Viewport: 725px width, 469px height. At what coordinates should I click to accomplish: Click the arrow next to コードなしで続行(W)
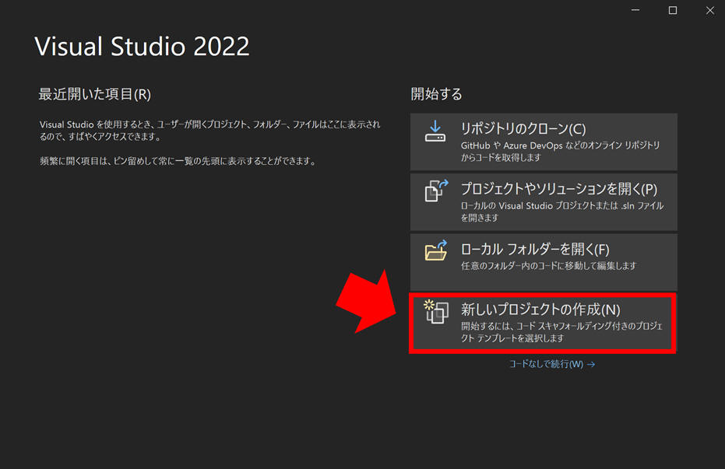pyautogui.click(x=591, y=365)
